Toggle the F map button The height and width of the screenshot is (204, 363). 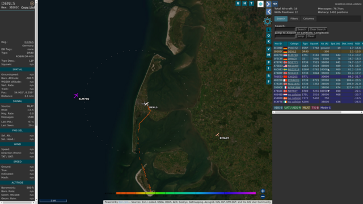(x=268, y=82)
